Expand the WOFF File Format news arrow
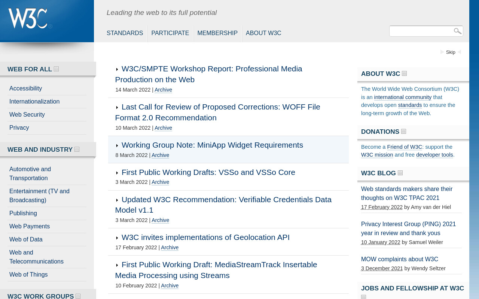The height and width of the screenshot is (299, 479). (117, 108)
